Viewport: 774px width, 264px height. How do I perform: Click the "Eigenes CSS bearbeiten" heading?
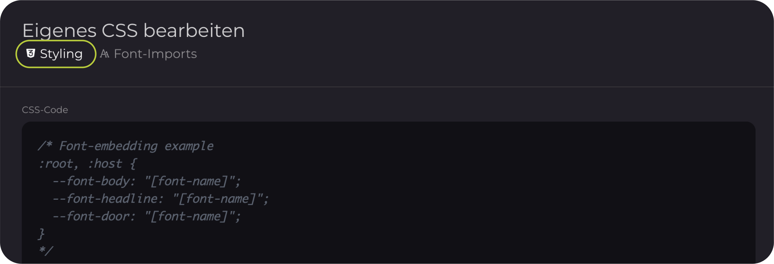click(x=134, y=30)
